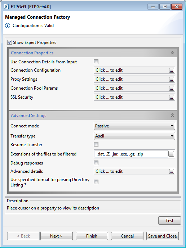Collapse the Advanced Settings section

pos(172,116)
